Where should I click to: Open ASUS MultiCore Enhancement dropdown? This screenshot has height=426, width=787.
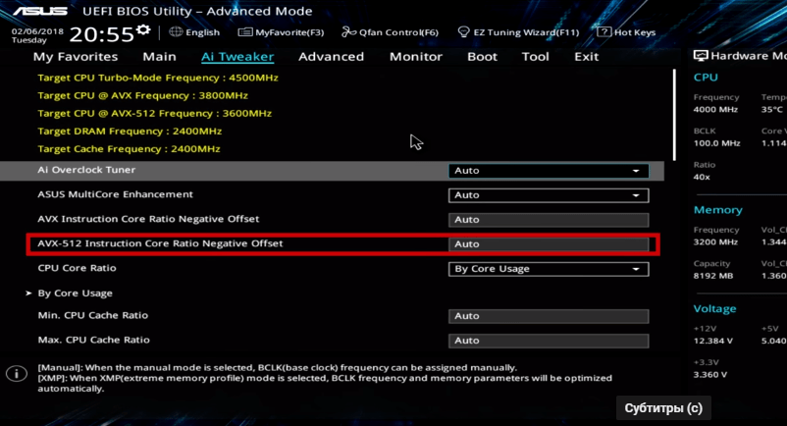548,195
